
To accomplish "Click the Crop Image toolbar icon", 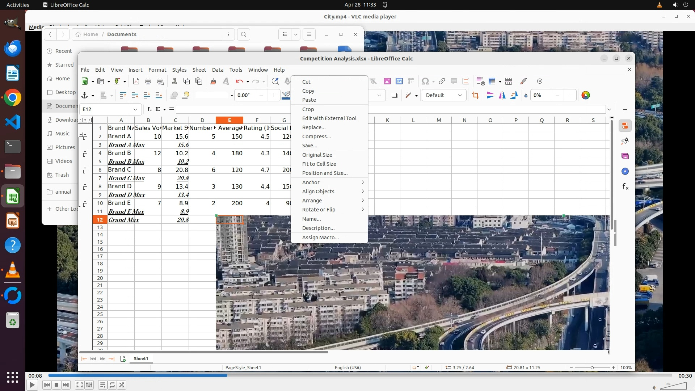I will coord(476,95).
